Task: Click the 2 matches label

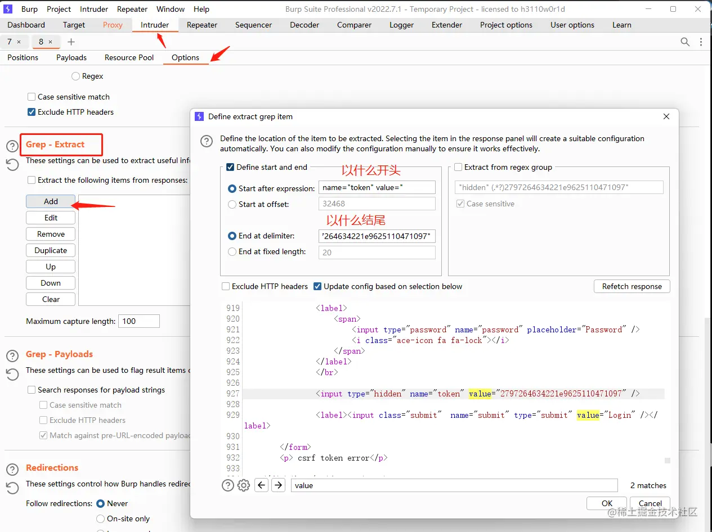Action: [648, 485]
